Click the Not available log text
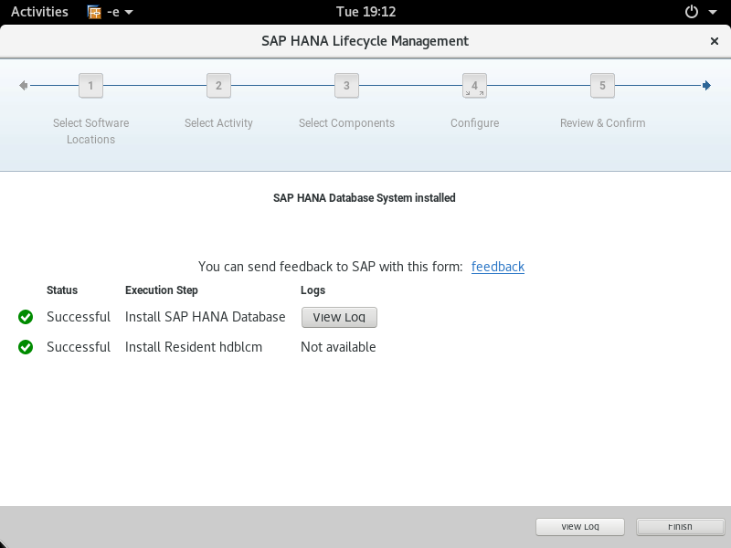This screenshot has height=548, width=731. (338, 347)
